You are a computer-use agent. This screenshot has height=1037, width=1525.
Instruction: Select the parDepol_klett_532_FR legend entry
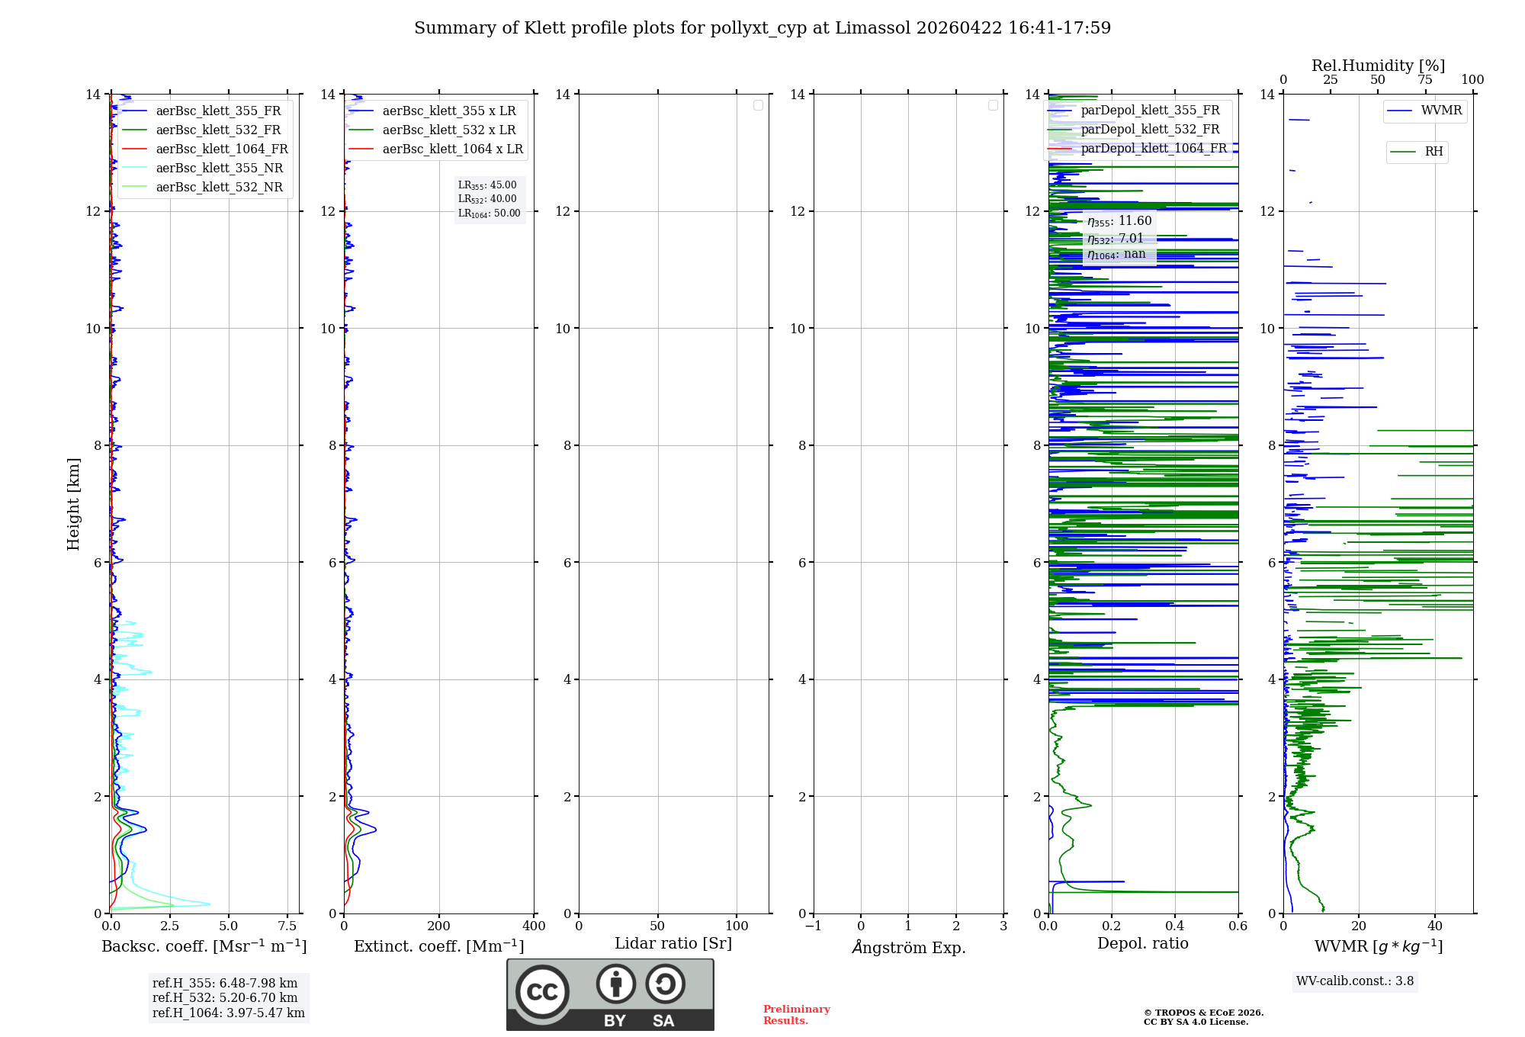point(1150,130)
